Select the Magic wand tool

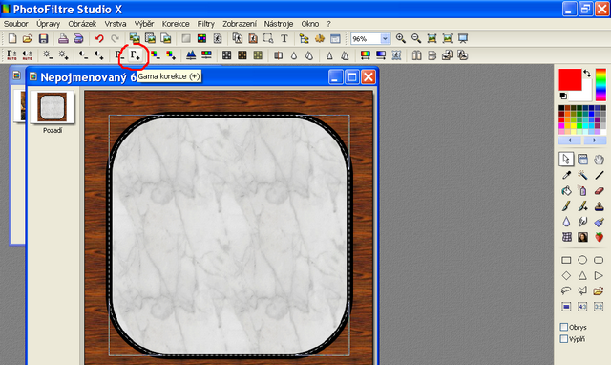pyautogui.click(x=582, y=175)
